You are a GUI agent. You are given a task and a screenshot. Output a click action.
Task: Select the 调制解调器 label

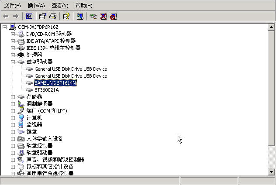pos(39,104)
